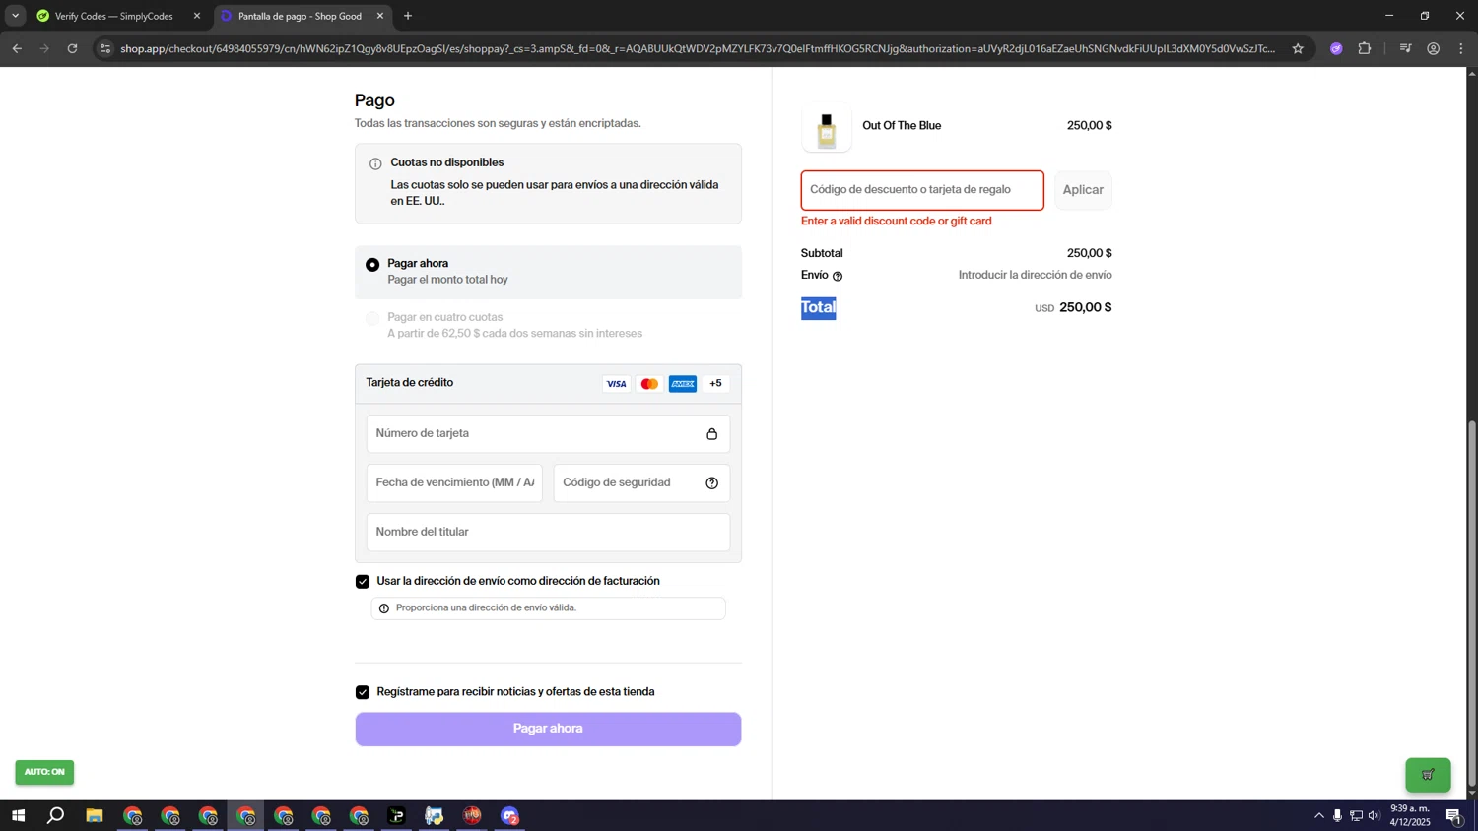Viewport: 1478px width, 831px height.
Task: Open the Chrome profile icon
Action: 1434,48
